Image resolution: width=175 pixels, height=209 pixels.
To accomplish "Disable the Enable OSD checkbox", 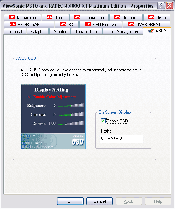I will (x=103, y=121).
